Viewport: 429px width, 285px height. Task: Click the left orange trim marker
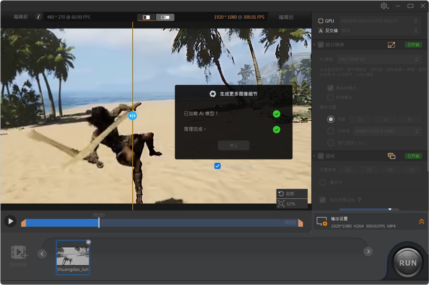tap(23, 223)
